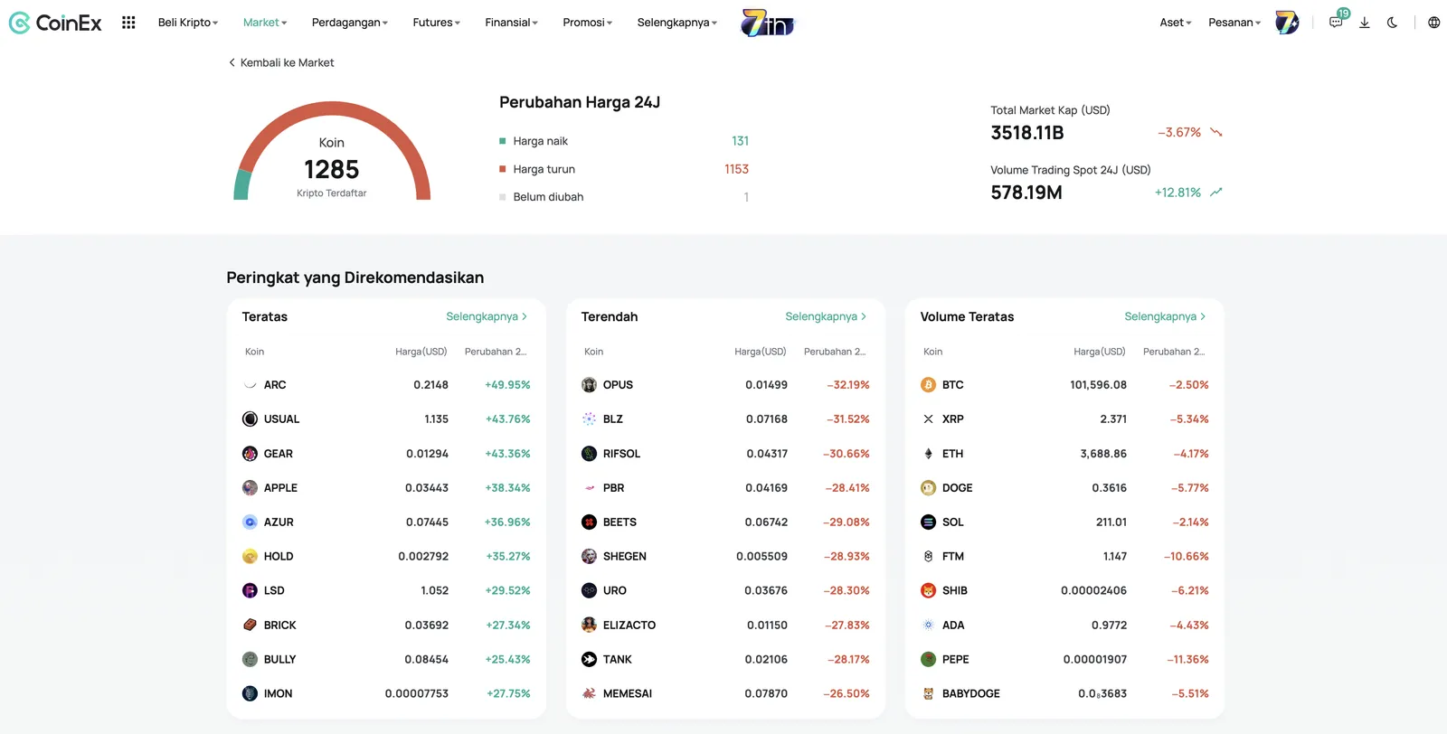Open Selengkapnya link in Teratas card
Screen dimensions: 1447x734
click(487, 316)
